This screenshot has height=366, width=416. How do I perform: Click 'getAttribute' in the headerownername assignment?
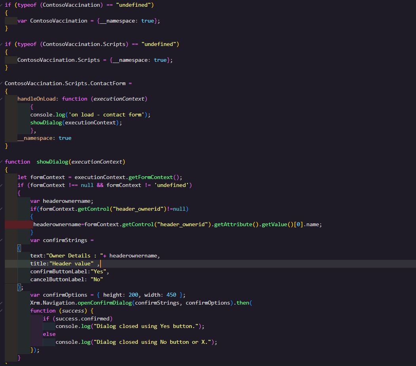click(233, 225)
